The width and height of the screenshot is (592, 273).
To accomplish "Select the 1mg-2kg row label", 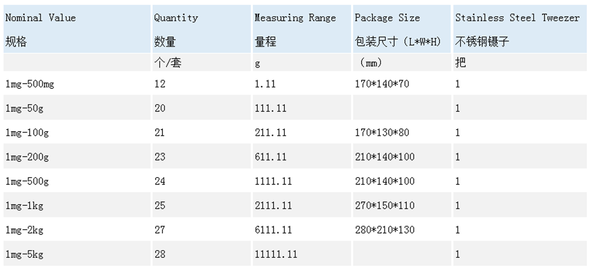I will click(x=77, y=229).
